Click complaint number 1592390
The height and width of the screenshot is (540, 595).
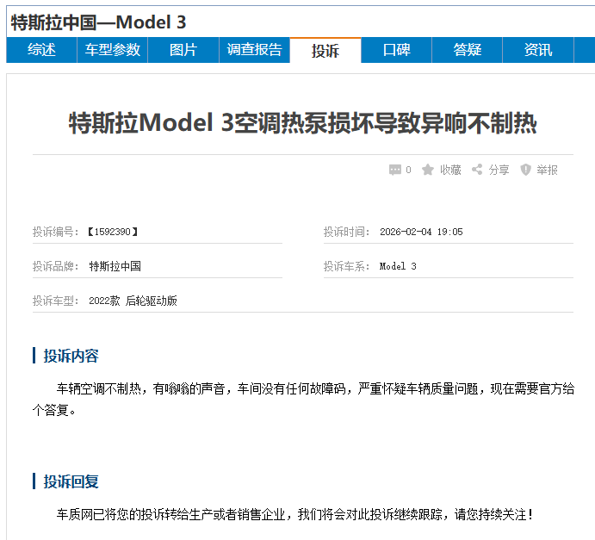click(112, 232)
